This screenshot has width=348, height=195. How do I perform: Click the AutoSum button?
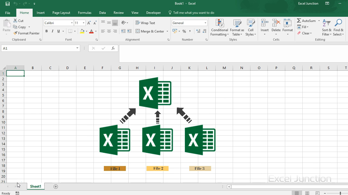pyautogui.click(x=306, y=21)
